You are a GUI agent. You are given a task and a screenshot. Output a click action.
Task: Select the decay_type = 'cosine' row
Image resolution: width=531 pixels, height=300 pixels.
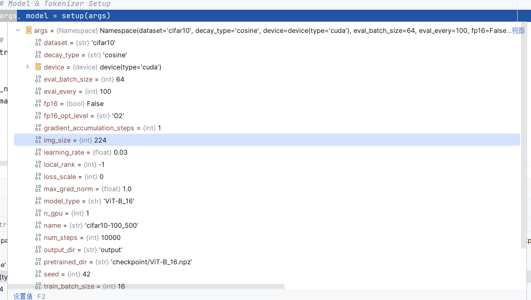click(267, 55)
